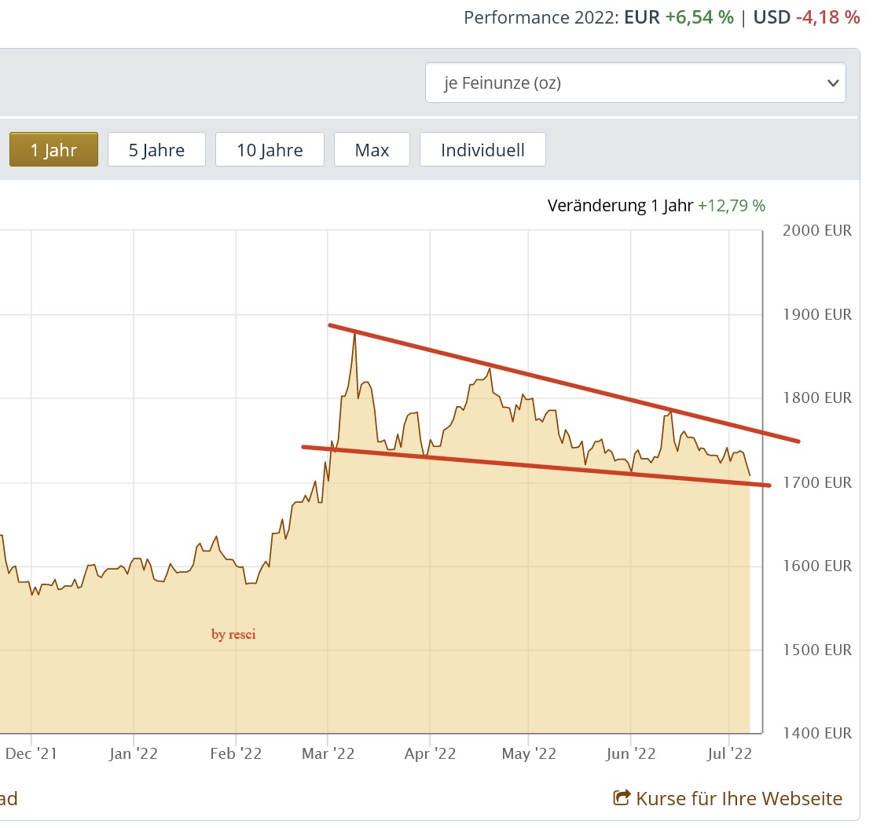Image resolution: width=884 pixels, height=828 pixels.
Task: Click the "2000 EUR" y-axis label
Action: (x=817, y=231)
